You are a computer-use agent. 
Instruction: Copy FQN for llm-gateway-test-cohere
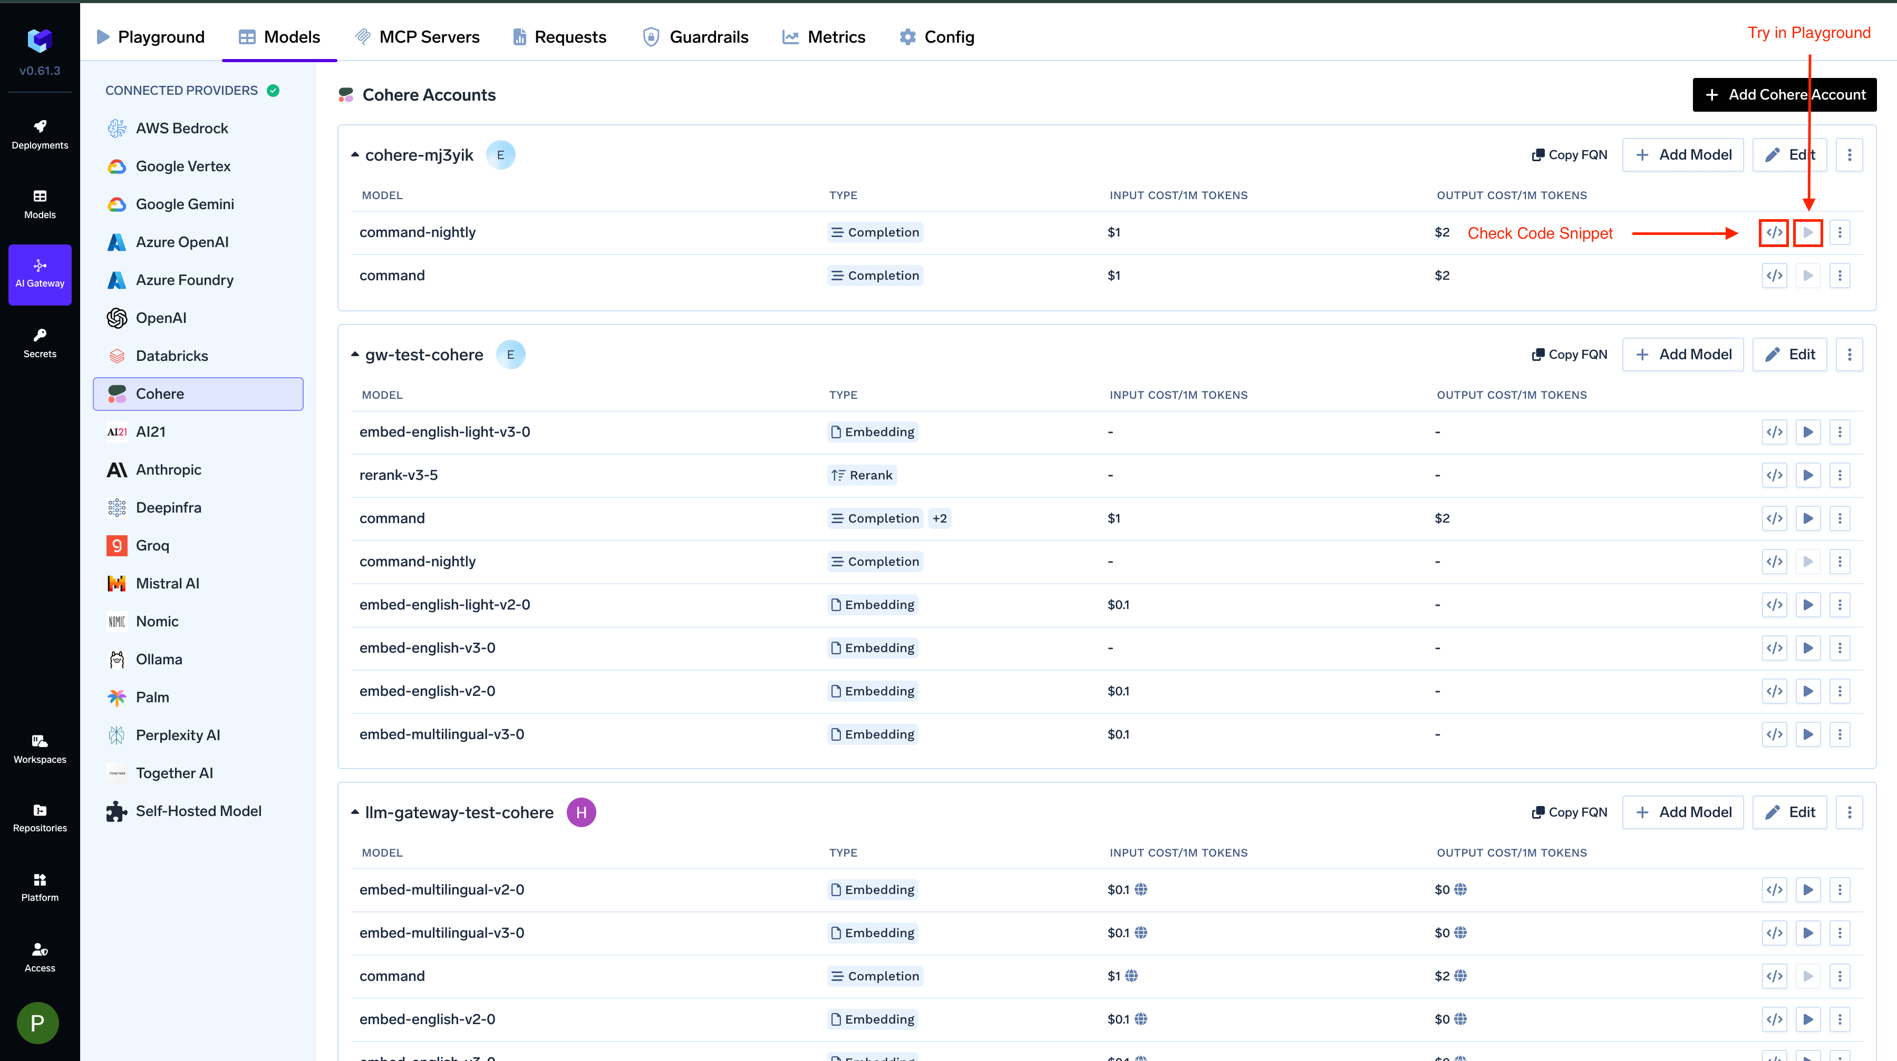pyautogui.click(x=1569, y=812)
